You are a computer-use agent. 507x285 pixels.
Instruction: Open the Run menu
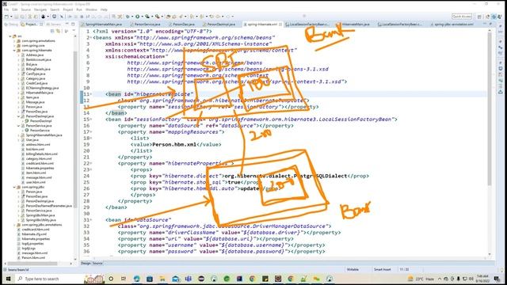pyautogui.click(x=79, y=9)
